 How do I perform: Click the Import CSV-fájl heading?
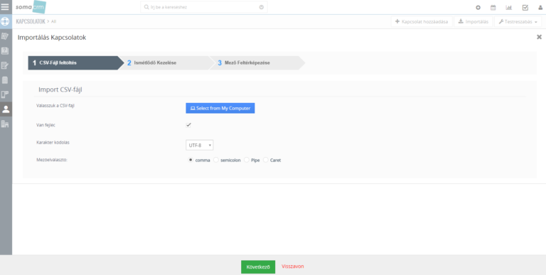pyautogui.click(x=60, y=90)
